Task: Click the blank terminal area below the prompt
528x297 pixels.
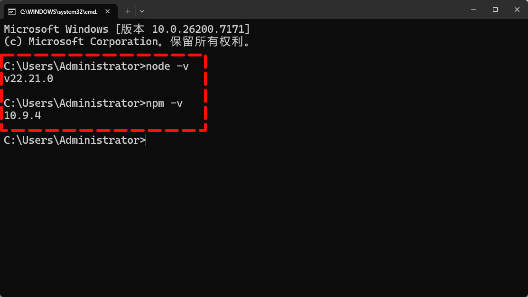Action: pos(264,218)
